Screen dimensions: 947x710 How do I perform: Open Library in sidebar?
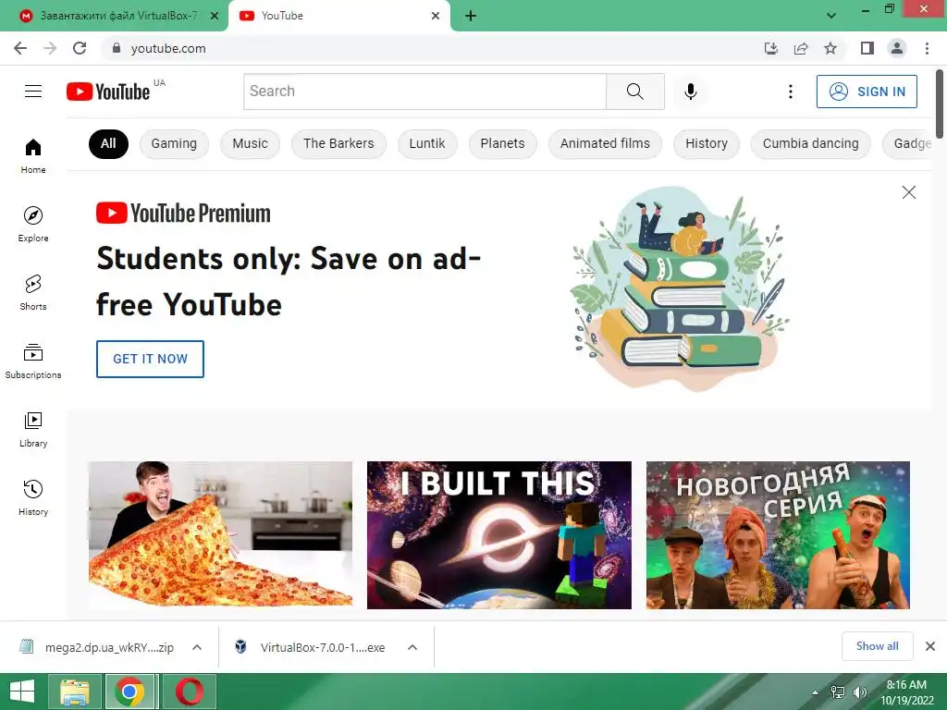33,429
